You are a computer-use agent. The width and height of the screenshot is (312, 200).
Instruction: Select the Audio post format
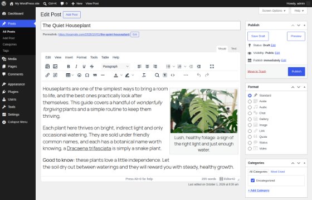pos(250,107)
